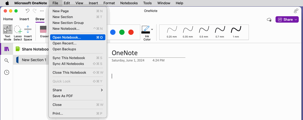
Task: Pick the blue ink color
Action: (x=113, y=32)
